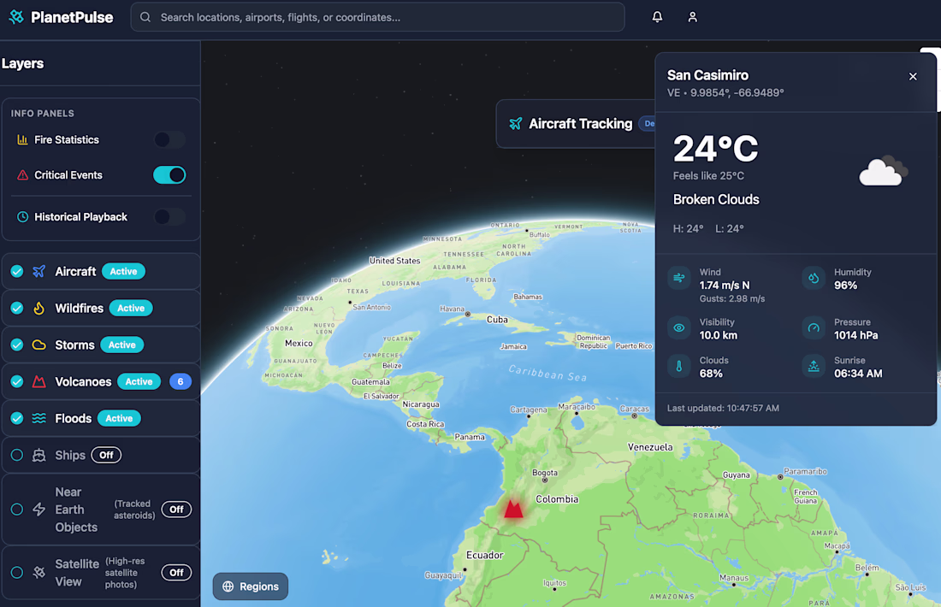The height and width of the screenshot is (607, 941).
Task: Click the Floods waves icon
Action: point(39,419)
